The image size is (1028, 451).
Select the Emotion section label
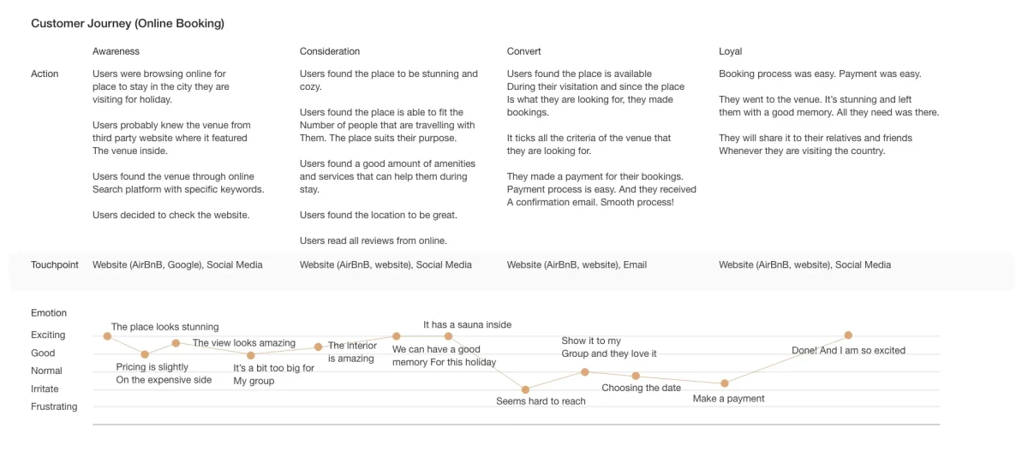click(49, 313)
